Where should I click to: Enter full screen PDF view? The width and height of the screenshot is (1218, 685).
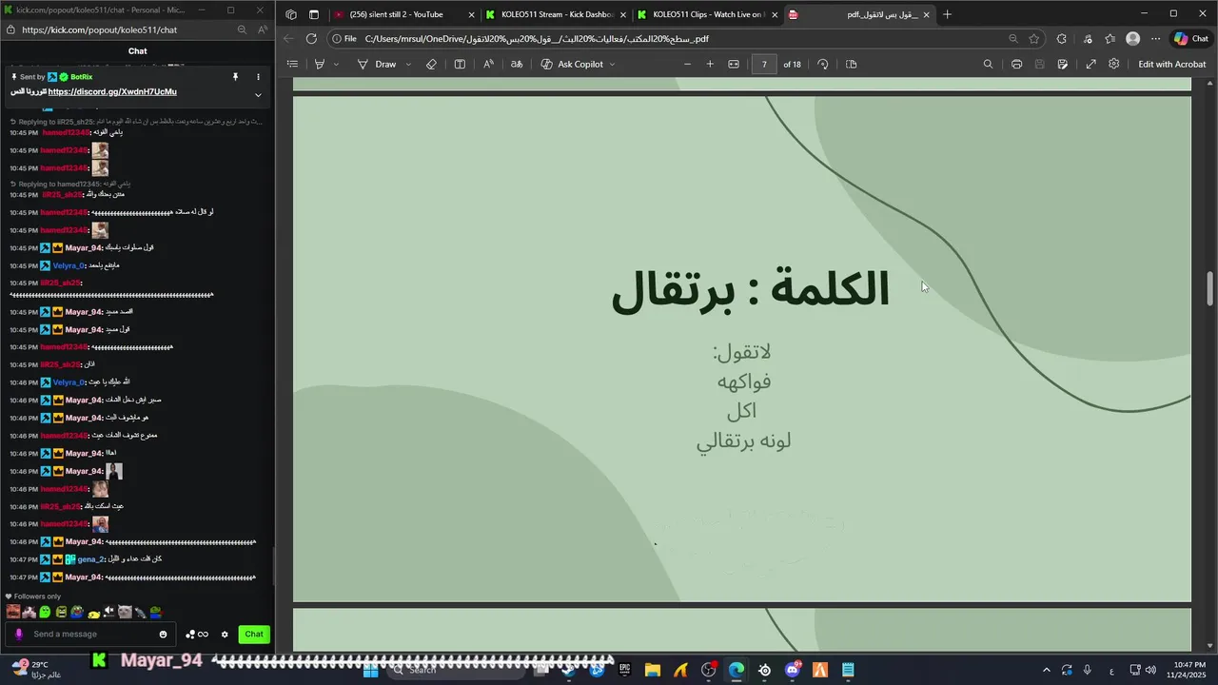[1090, 64]
